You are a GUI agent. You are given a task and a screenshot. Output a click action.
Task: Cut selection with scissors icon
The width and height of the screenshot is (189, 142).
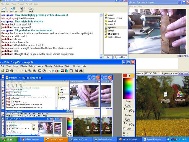pos(26,71)
